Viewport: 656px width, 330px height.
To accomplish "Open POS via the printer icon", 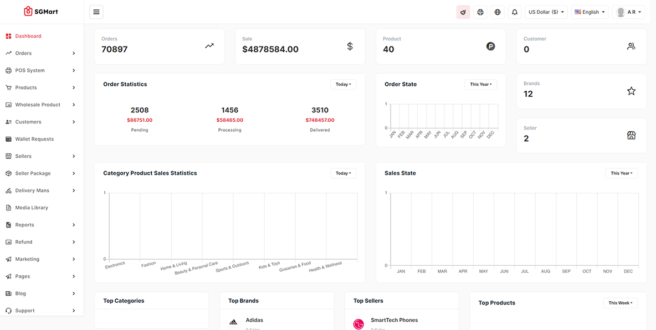I will (480, 12).
